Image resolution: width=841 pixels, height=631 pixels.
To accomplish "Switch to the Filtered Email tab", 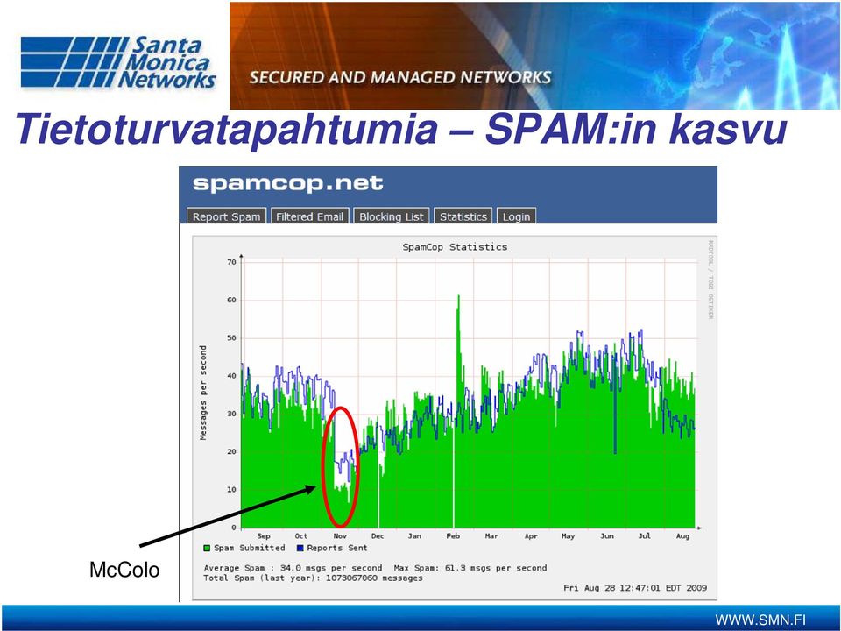I will 309,216.
